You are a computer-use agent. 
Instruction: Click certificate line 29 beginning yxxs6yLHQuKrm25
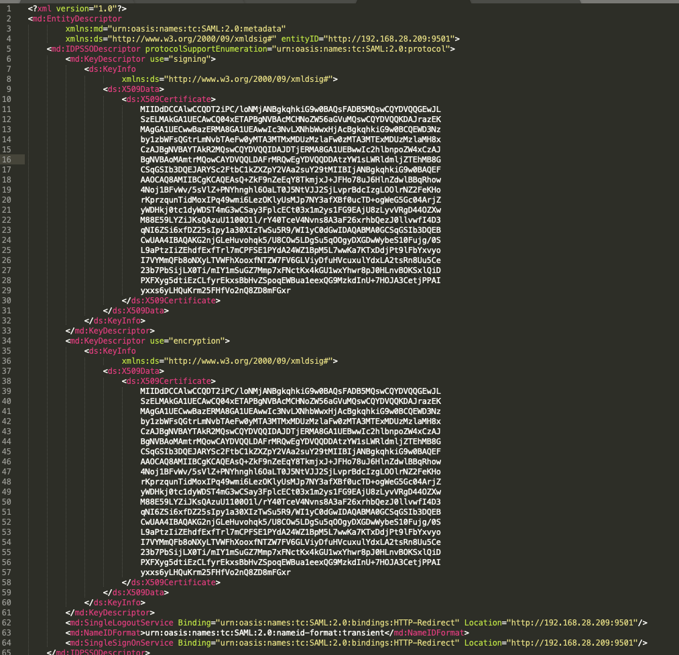(x=215, y=291)
